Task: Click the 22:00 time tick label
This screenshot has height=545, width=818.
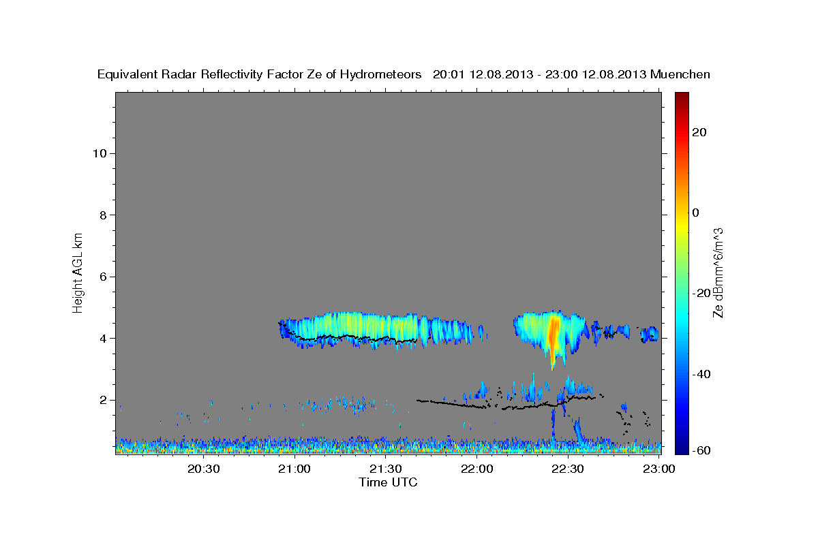Action: click(x=477, y=469)
